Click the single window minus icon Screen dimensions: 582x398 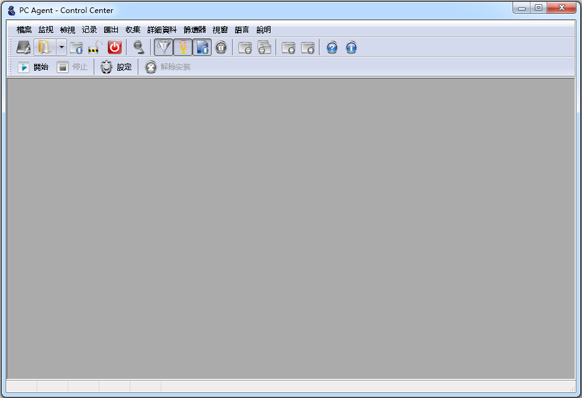click(x=245, y=48)
